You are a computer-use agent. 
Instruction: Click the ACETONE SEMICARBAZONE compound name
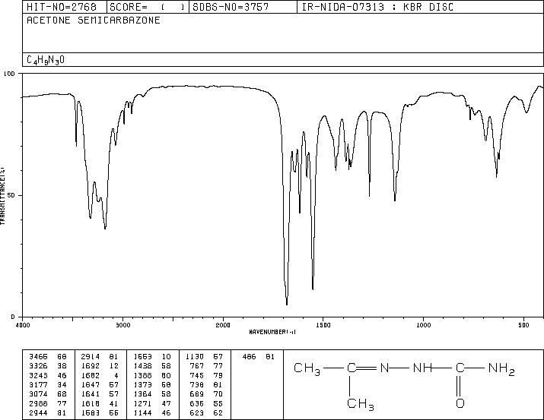point(94,20)
